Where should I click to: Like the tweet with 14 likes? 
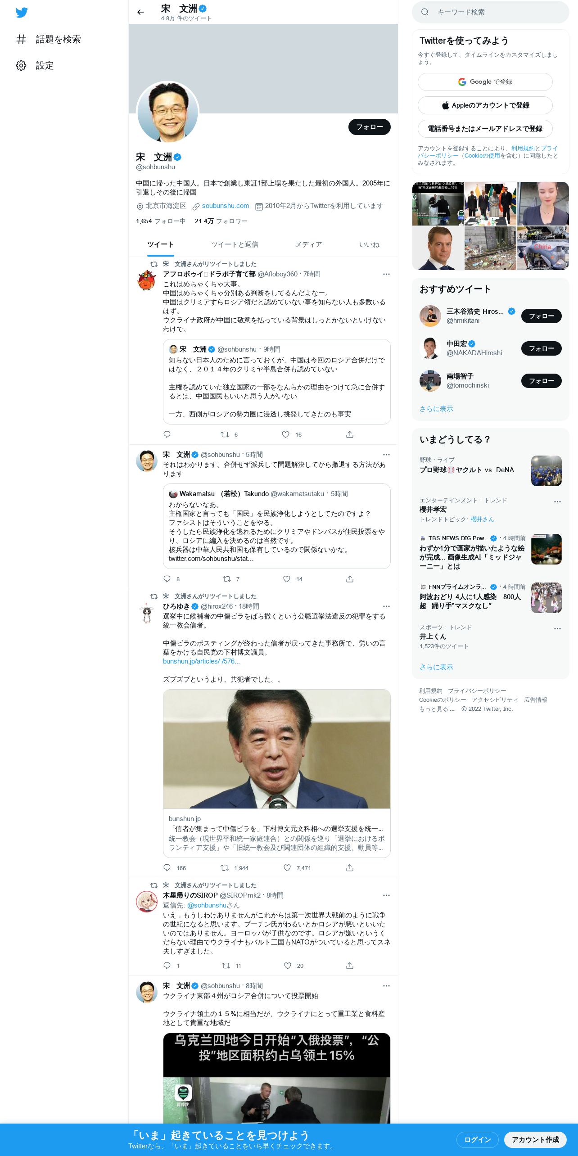click(286, 579)
